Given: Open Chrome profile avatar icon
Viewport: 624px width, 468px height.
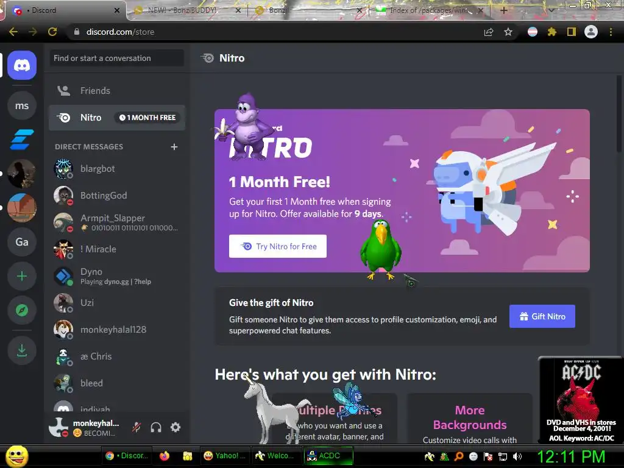Looking at the screenshot, I should [591, 32].
